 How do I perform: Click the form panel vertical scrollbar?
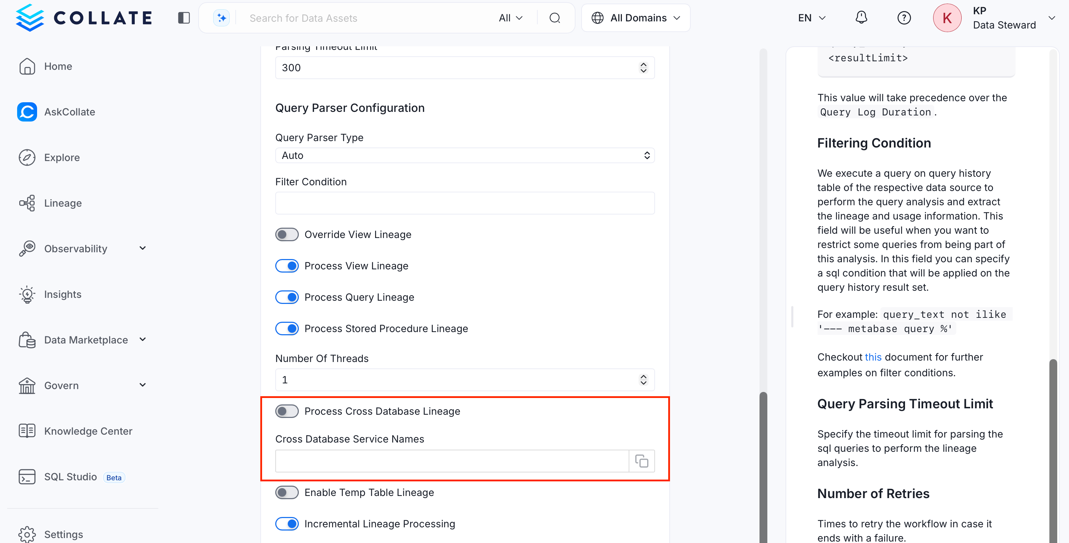pyautogui.click(x=763, y=467)
